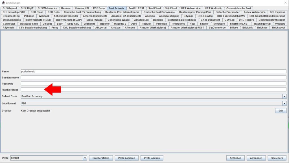Select the Brickscout tab
The height and width of the screenshot is (163, 289).
[x=278, y=28]
